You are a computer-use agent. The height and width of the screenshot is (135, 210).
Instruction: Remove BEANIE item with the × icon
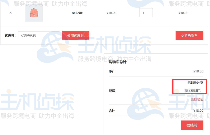[10, 13]
